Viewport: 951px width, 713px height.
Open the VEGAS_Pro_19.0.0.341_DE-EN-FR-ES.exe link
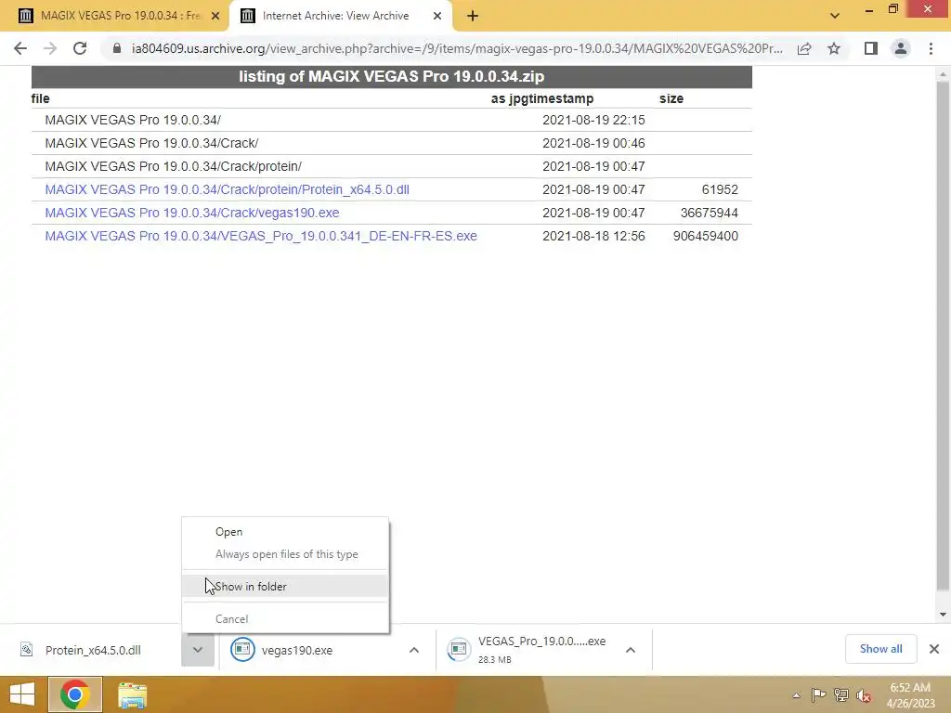261,236
